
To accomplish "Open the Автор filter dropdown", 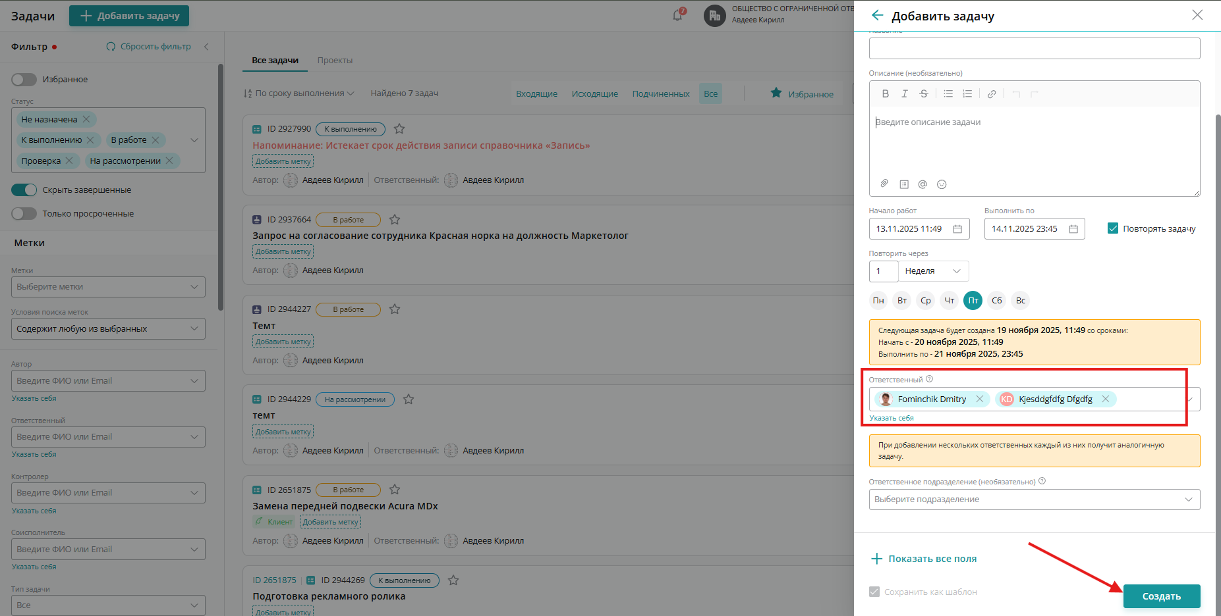I will point(108,381).
